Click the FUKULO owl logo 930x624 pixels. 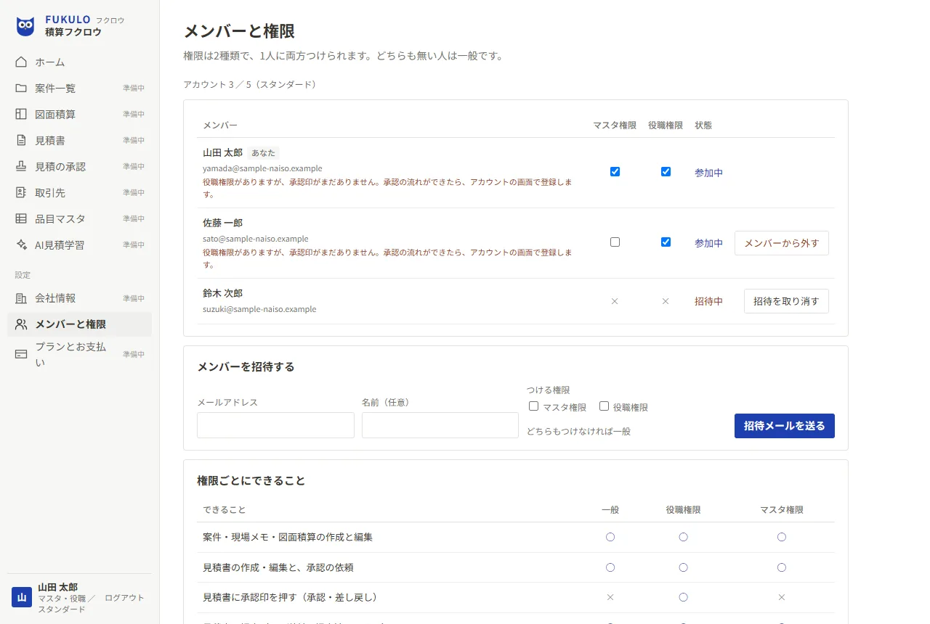click(25, 26)
